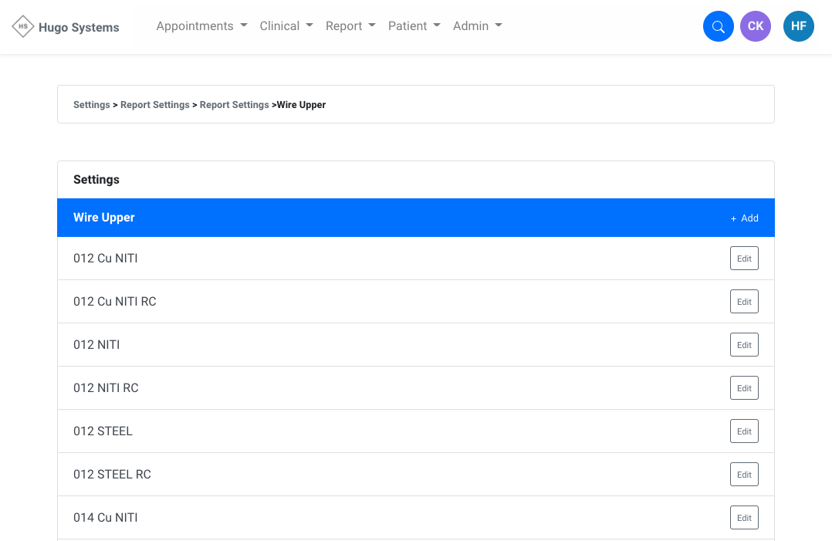832x541 pixels.
Task: Click the Hugo Systems logo icon
Action: pyautogui.click(x=23, y=26)
